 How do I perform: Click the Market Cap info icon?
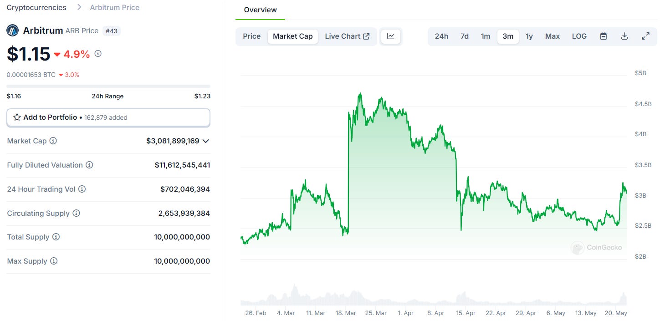tap(53, 141)
